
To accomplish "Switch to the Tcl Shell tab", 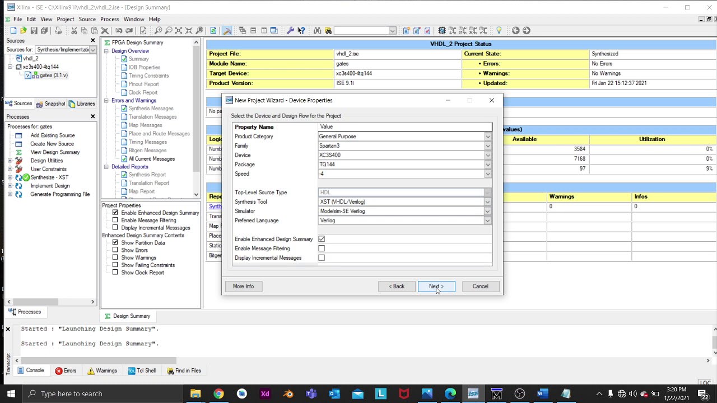I will [x=142, y=371].
